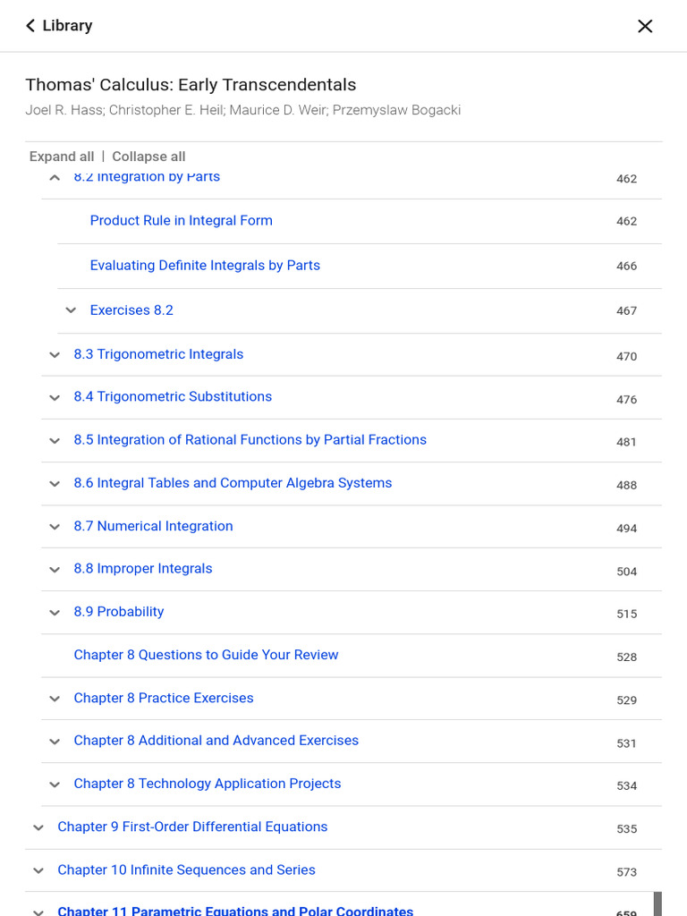
Task: Open Evaluating Definite Integrals by Parts
Action: click(x=205, y=266)
